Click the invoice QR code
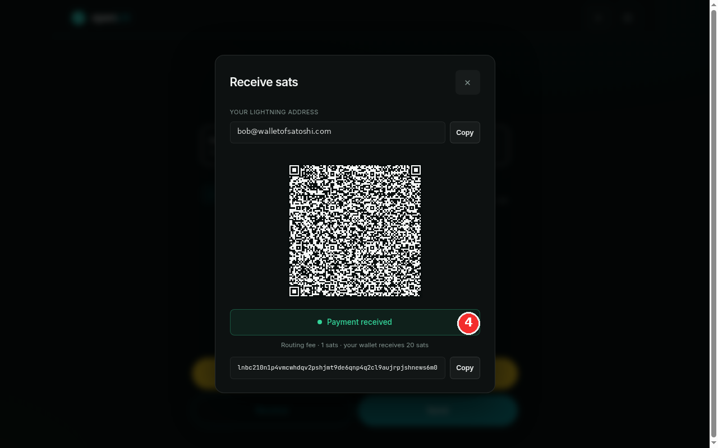Screen dimensions: 718x448 click(x=355, y=231)
